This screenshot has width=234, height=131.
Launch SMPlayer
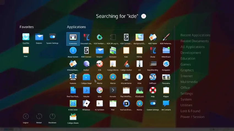[x=153, y=79]
